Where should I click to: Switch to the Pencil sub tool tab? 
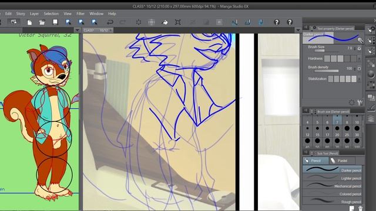(x=315, y=161)
